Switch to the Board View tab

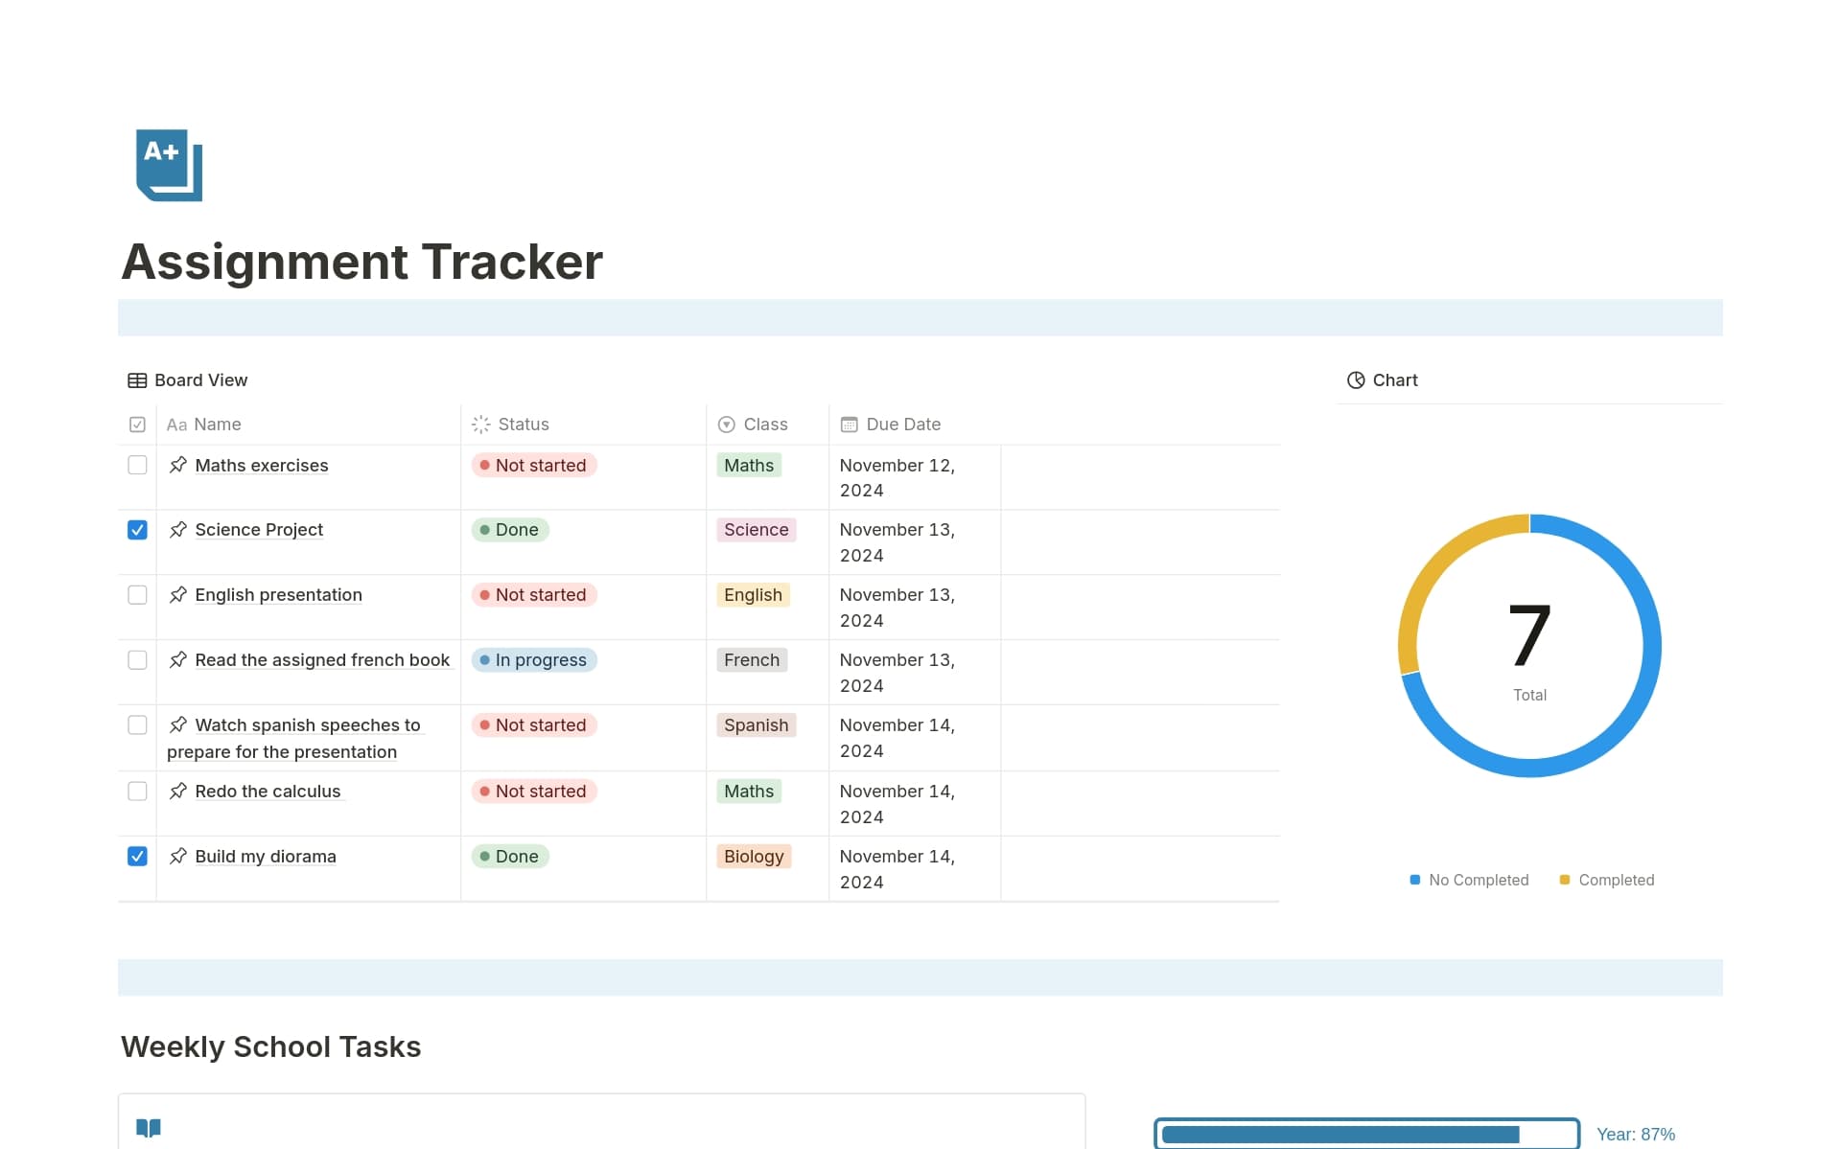[201, 379]
